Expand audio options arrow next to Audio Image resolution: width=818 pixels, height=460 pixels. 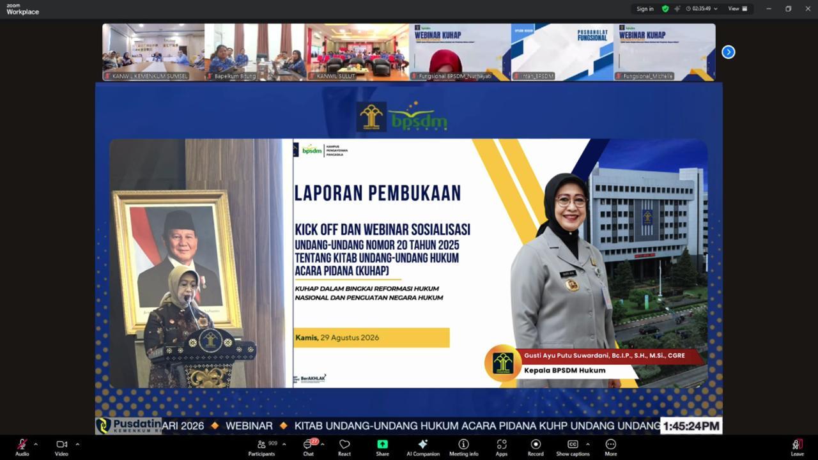click(x=36, y=444)
